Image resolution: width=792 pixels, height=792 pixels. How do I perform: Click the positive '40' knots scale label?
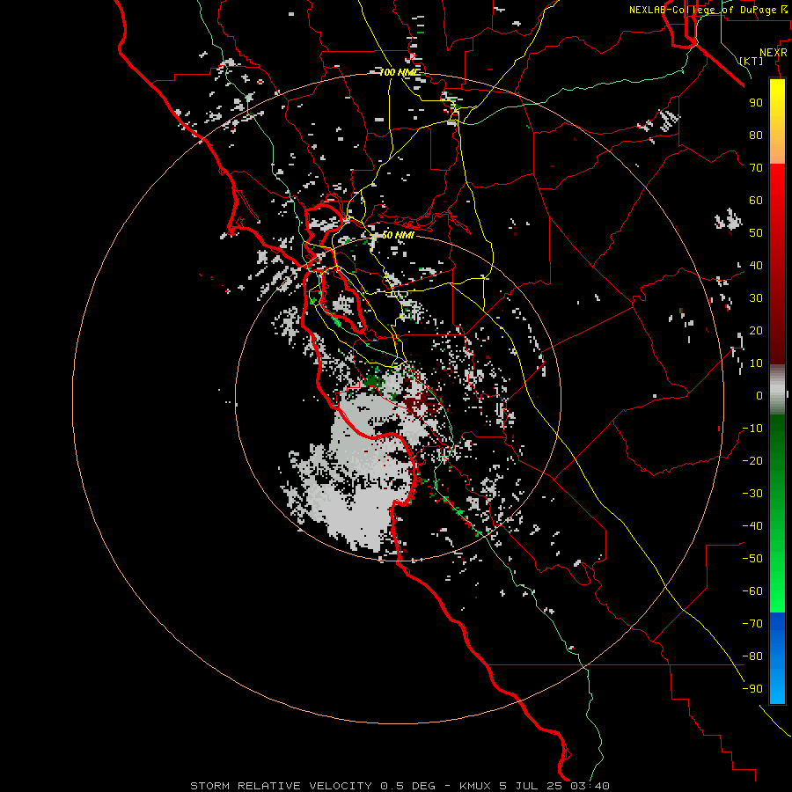(756, 265)
